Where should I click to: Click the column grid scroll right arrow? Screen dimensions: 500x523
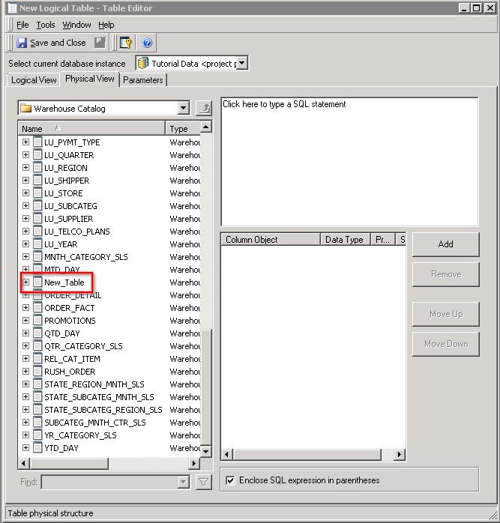pyautogui.click(x=400, y=454)
